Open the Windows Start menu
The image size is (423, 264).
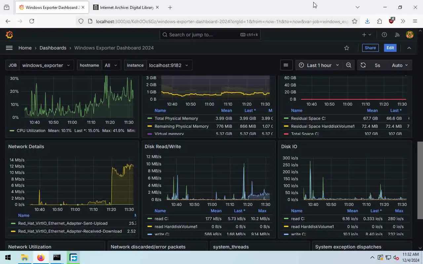[x=8, y=258]
